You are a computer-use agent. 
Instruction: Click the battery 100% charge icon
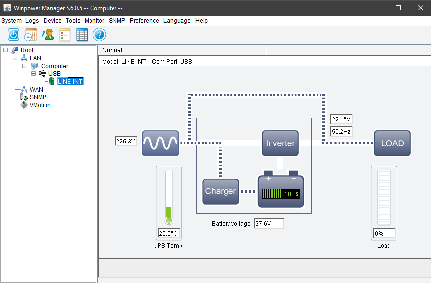point(281,191)
